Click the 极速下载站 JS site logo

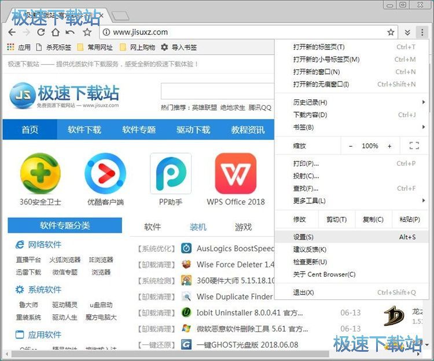pos(64,95)
